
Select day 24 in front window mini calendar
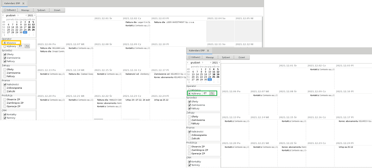pos(210,77)
